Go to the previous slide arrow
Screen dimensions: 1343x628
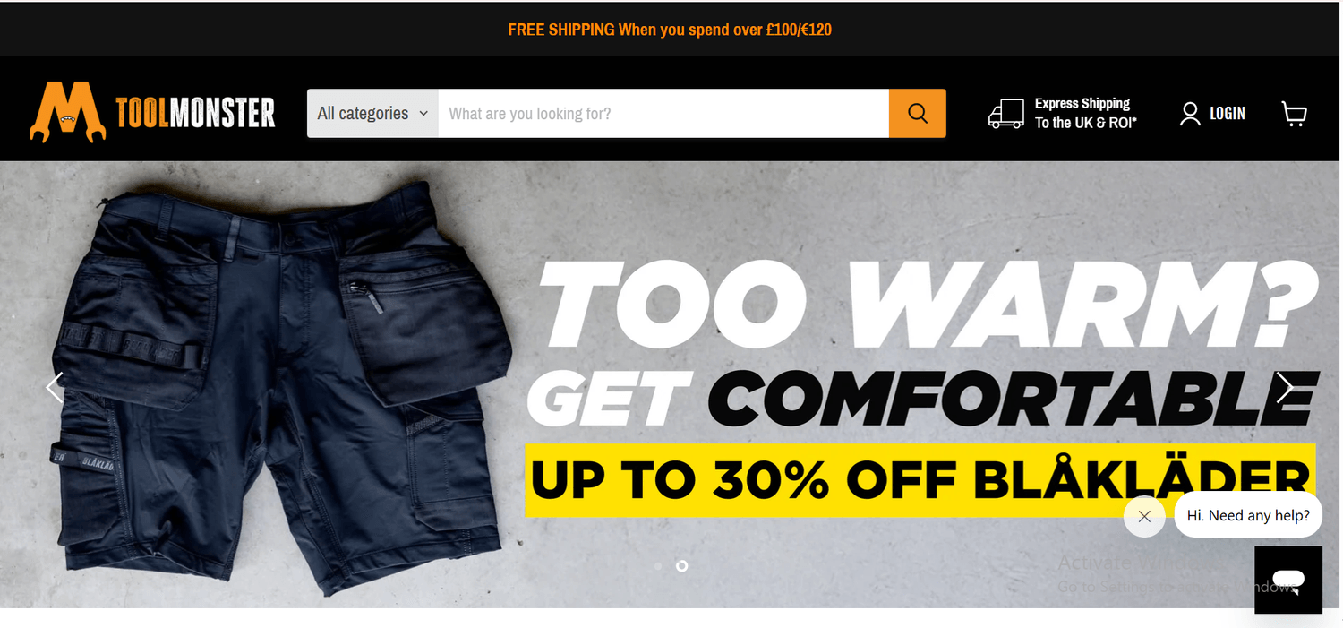(x=55, y=387)
